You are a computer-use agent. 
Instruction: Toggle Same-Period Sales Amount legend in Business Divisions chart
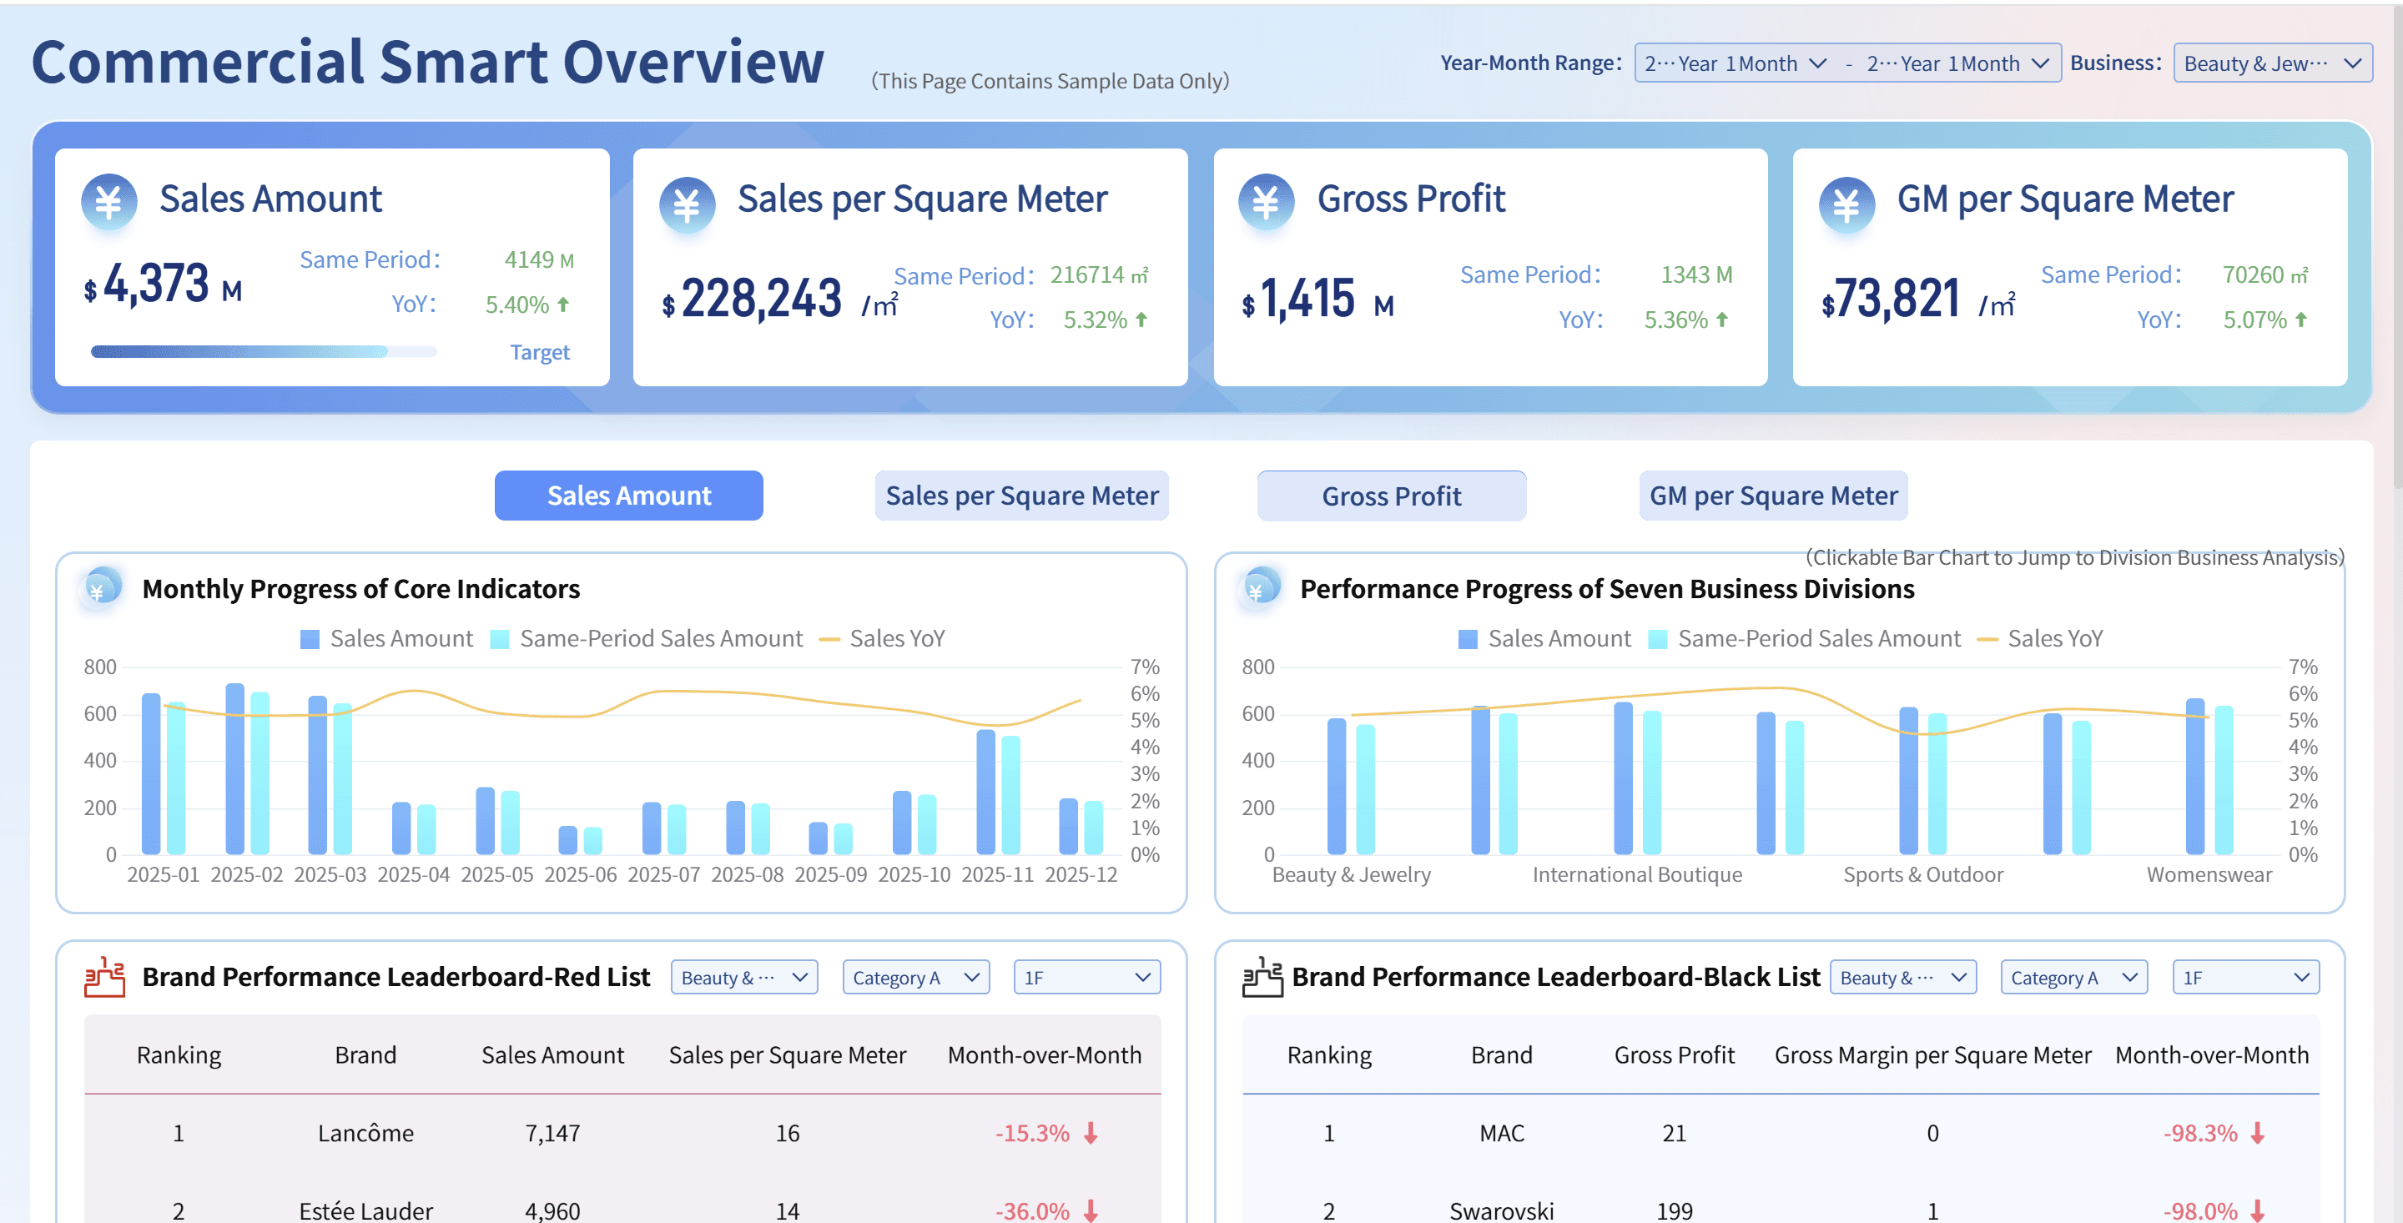pos(1804,639)
